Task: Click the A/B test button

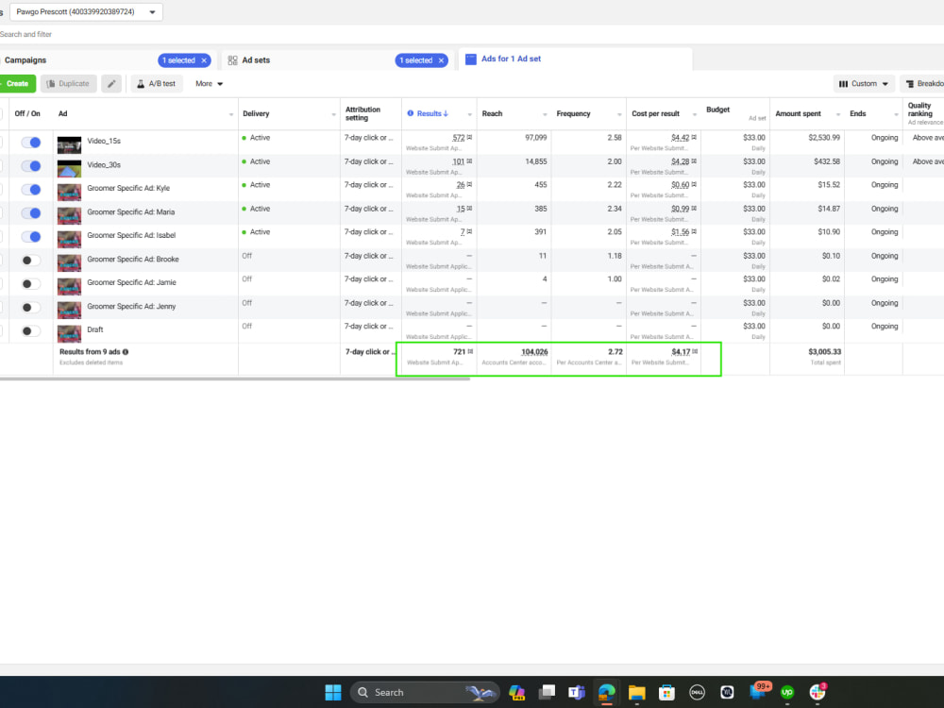Action: (157, 84)
